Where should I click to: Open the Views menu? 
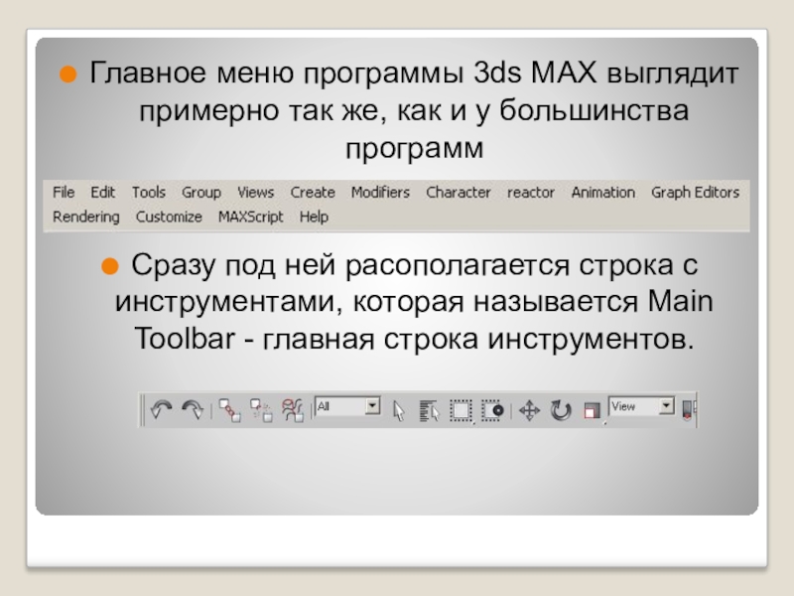click(255, 193)
